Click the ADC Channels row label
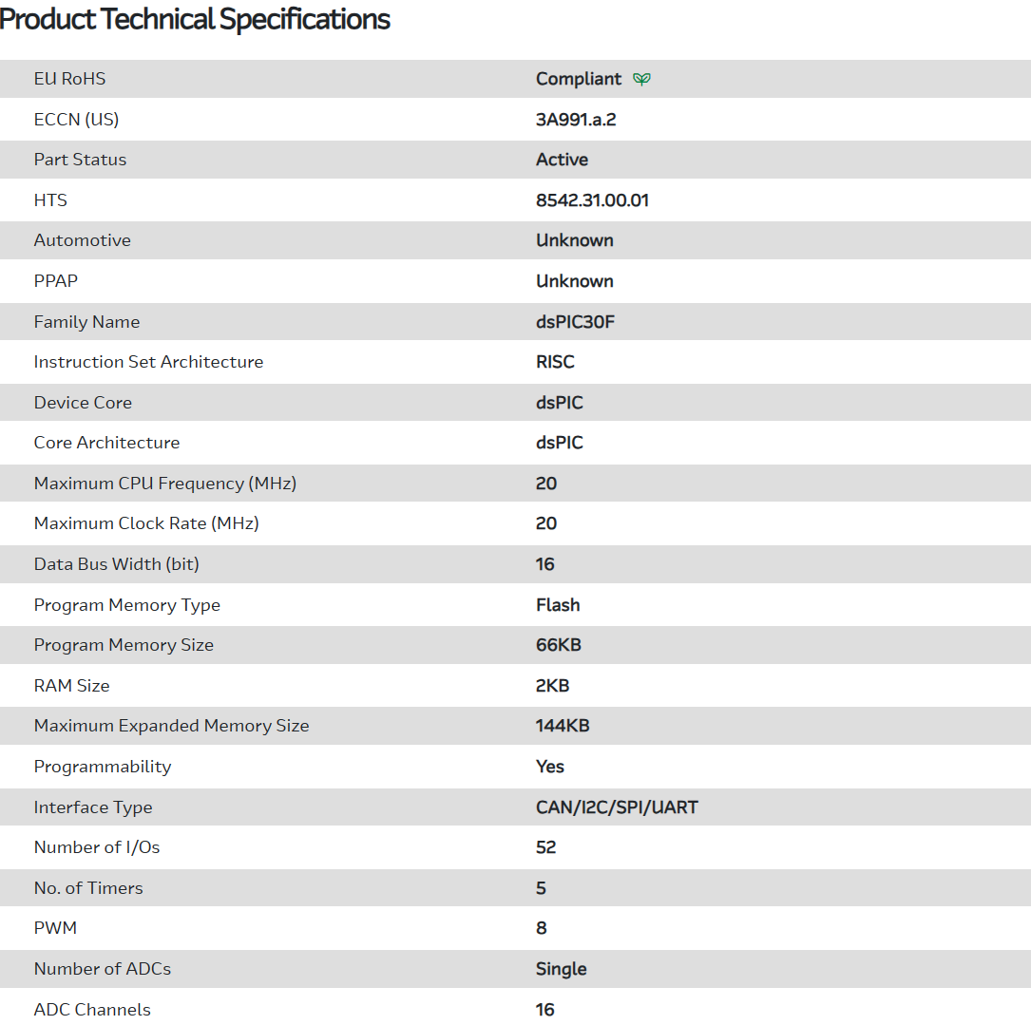This screenshot has height=1025, width=1031. click(92, 1010)
